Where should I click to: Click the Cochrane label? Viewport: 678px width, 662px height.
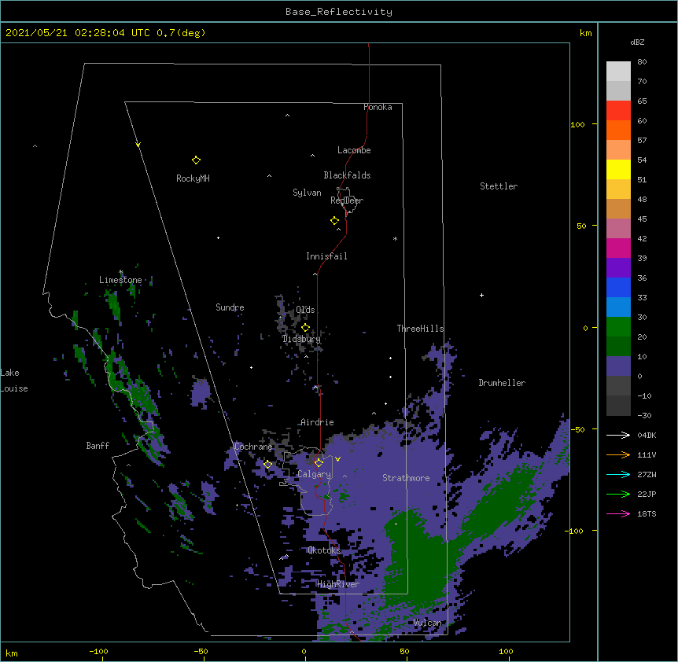point(253,447)
